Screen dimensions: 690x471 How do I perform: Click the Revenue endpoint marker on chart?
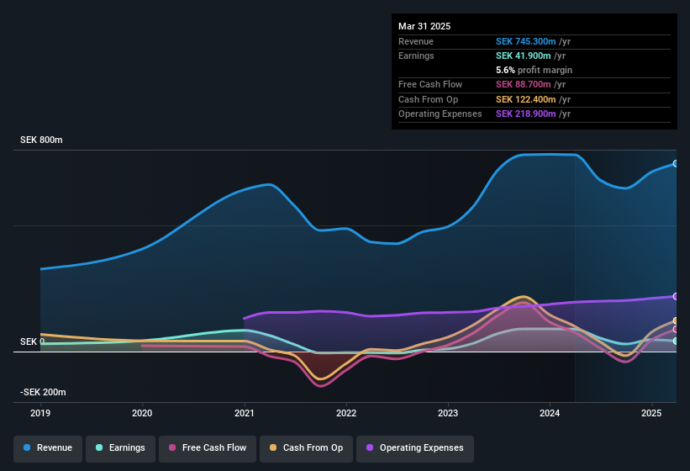click(x=676, y=164)
